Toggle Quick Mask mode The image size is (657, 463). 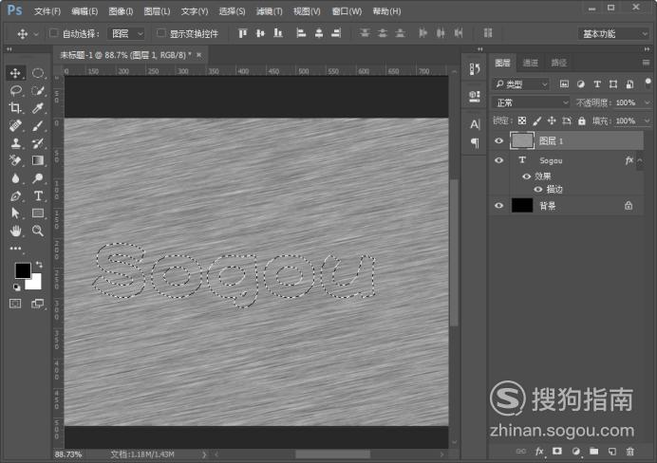click(x=15, y=304)
